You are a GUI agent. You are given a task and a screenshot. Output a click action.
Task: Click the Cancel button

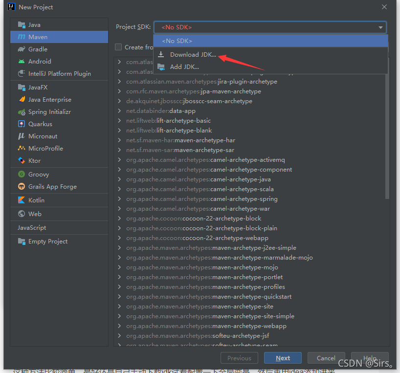[326, 358]
